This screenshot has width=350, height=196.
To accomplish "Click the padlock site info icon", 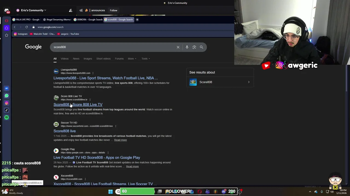I will 33,27.
